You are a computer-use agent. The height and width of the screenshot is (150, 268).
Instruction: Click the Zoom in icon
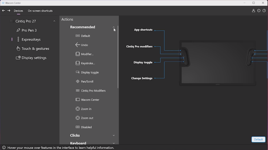click(78, 109)
